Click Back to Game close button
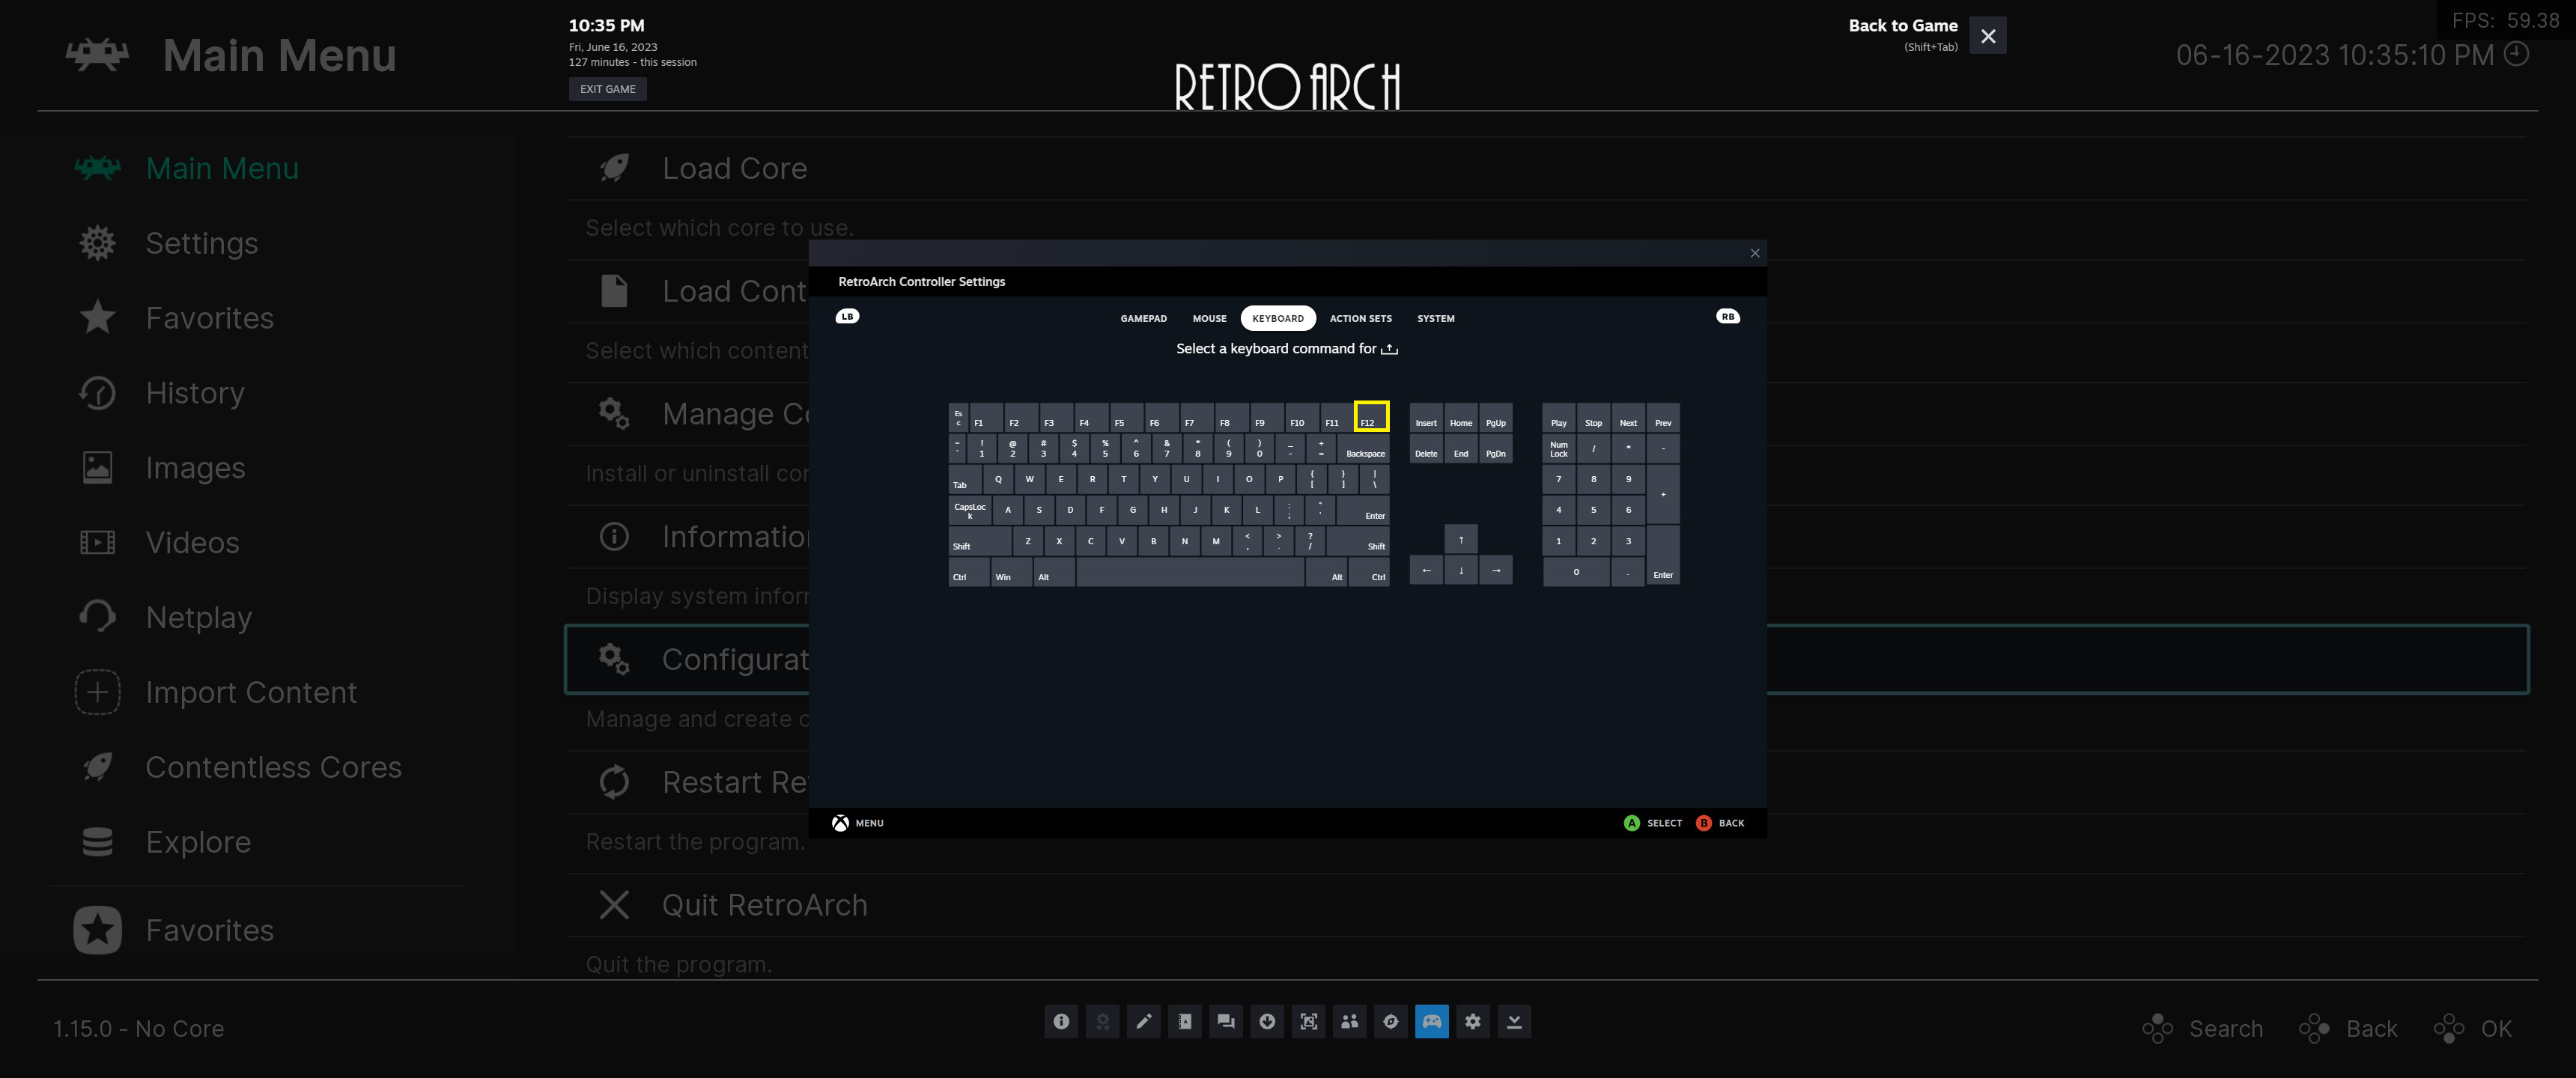 [x=1987, y=36]
